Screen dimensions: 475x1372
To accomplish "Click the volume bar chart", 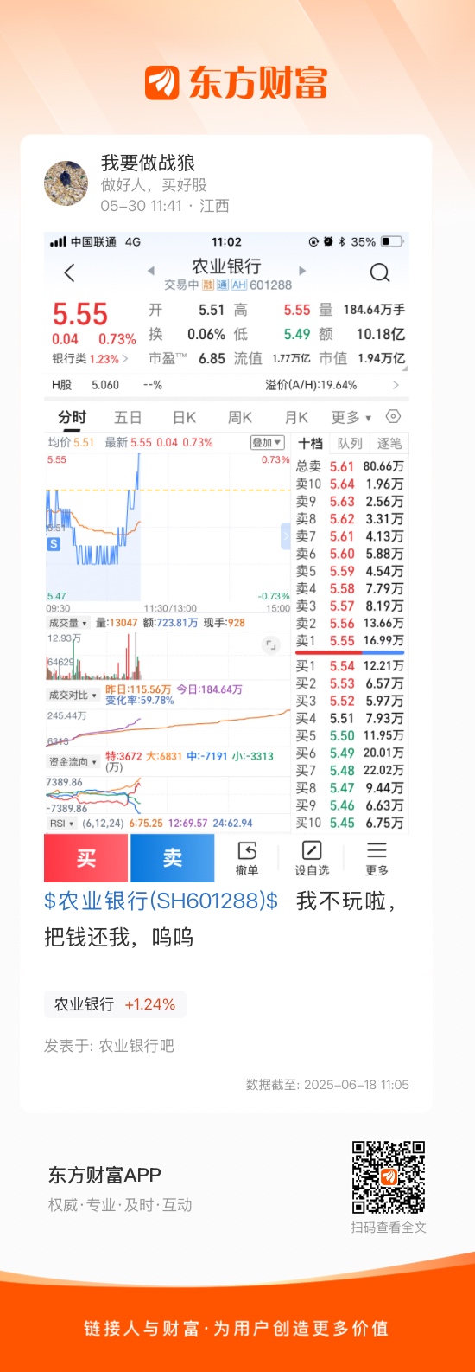I will (168, 655).
